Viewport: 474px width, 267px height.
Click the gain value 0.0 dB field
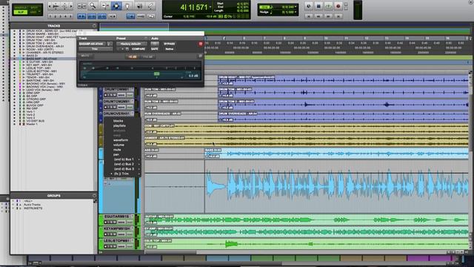(193, 76)
